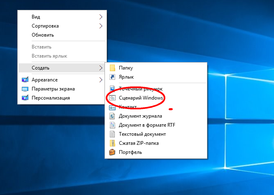The width and height of the screenshot is (274, 195).
Task: Choose the Вставить menu entry
Action: [x=62, y=47]
